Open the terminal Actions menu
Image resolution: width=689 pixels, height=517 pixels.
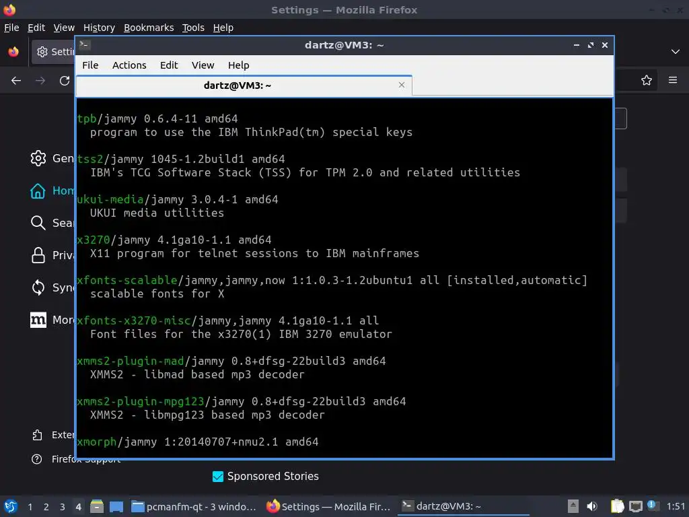click(129, 65)
